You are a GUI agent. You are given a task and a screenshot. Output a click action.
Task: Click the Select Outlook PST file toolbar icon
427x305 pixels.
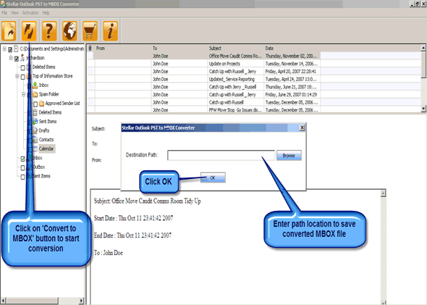(x=9, y=31)
